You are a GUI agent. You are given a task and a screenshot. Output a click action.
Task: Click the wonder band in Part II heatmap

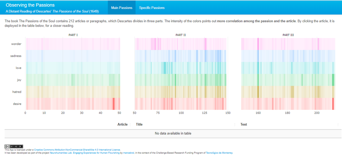point(180,44)
